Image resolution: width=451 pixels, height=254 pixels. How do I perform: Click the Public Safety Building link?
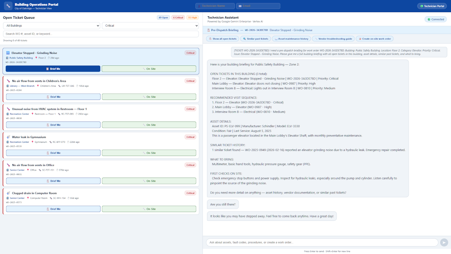21,58
